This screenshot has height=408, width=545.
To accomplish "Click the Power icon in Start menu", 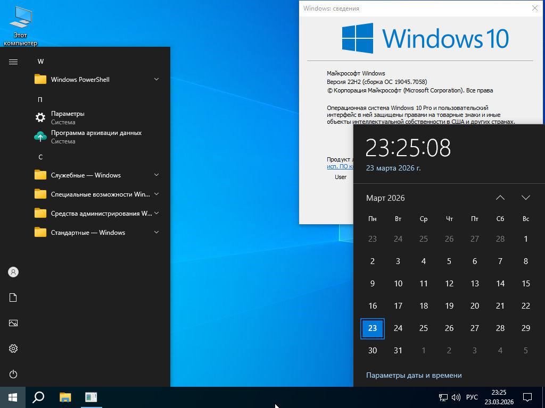I will point(13,374).
